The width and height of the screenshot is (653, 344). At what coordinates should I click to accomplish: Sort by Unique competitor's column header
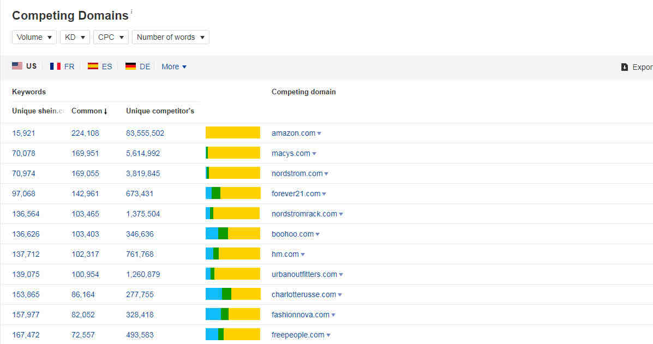[x=160, y=111]
